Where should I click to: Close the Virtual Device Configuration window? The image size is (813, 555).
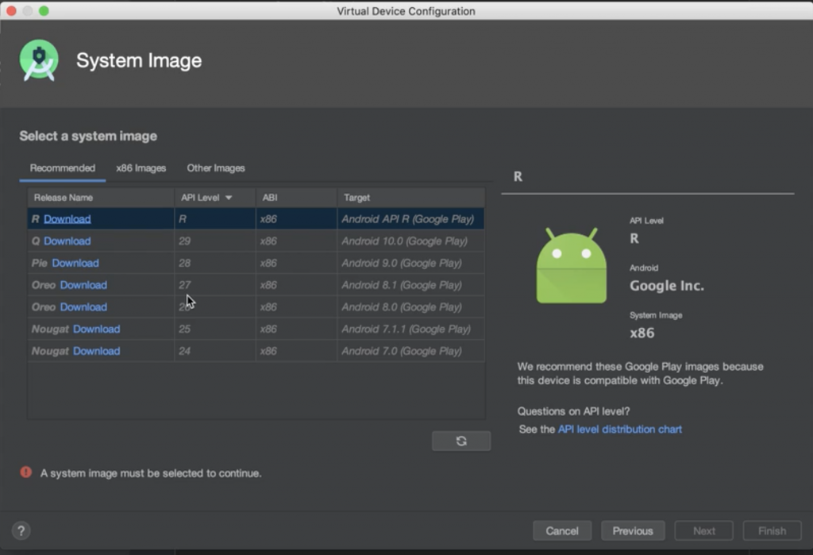point(11,10)
